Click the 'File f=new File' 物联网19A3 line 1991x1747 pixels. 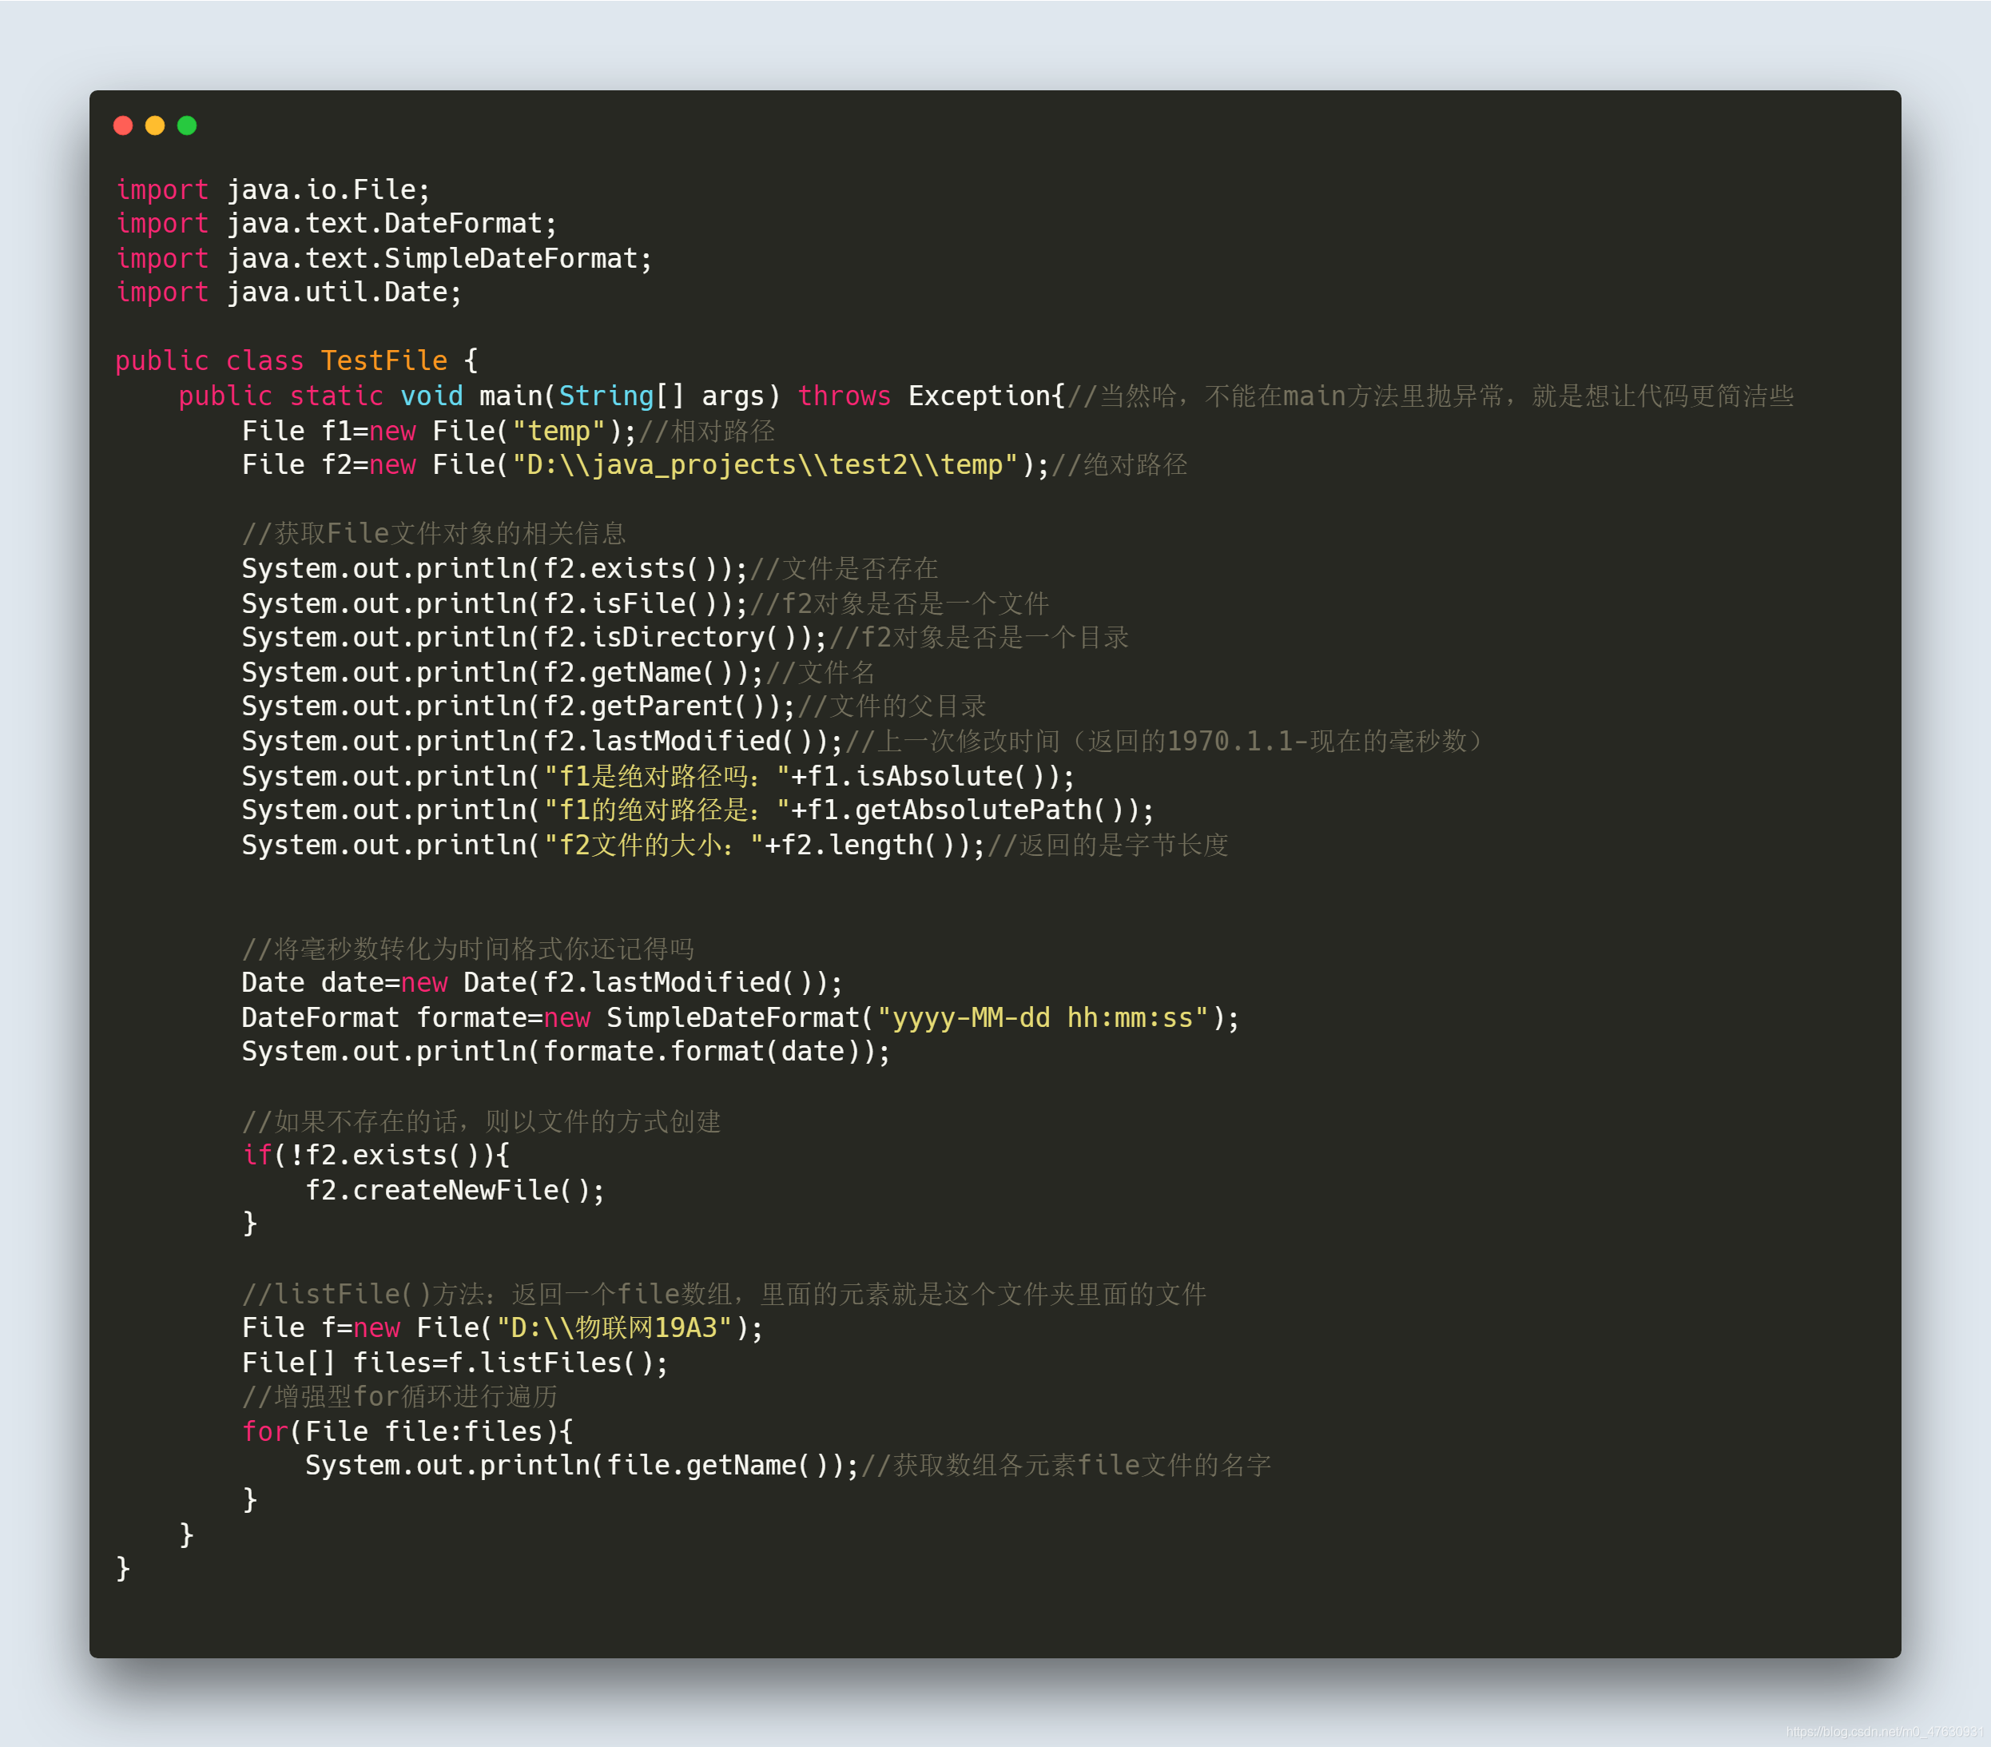tap(503, 1328)
